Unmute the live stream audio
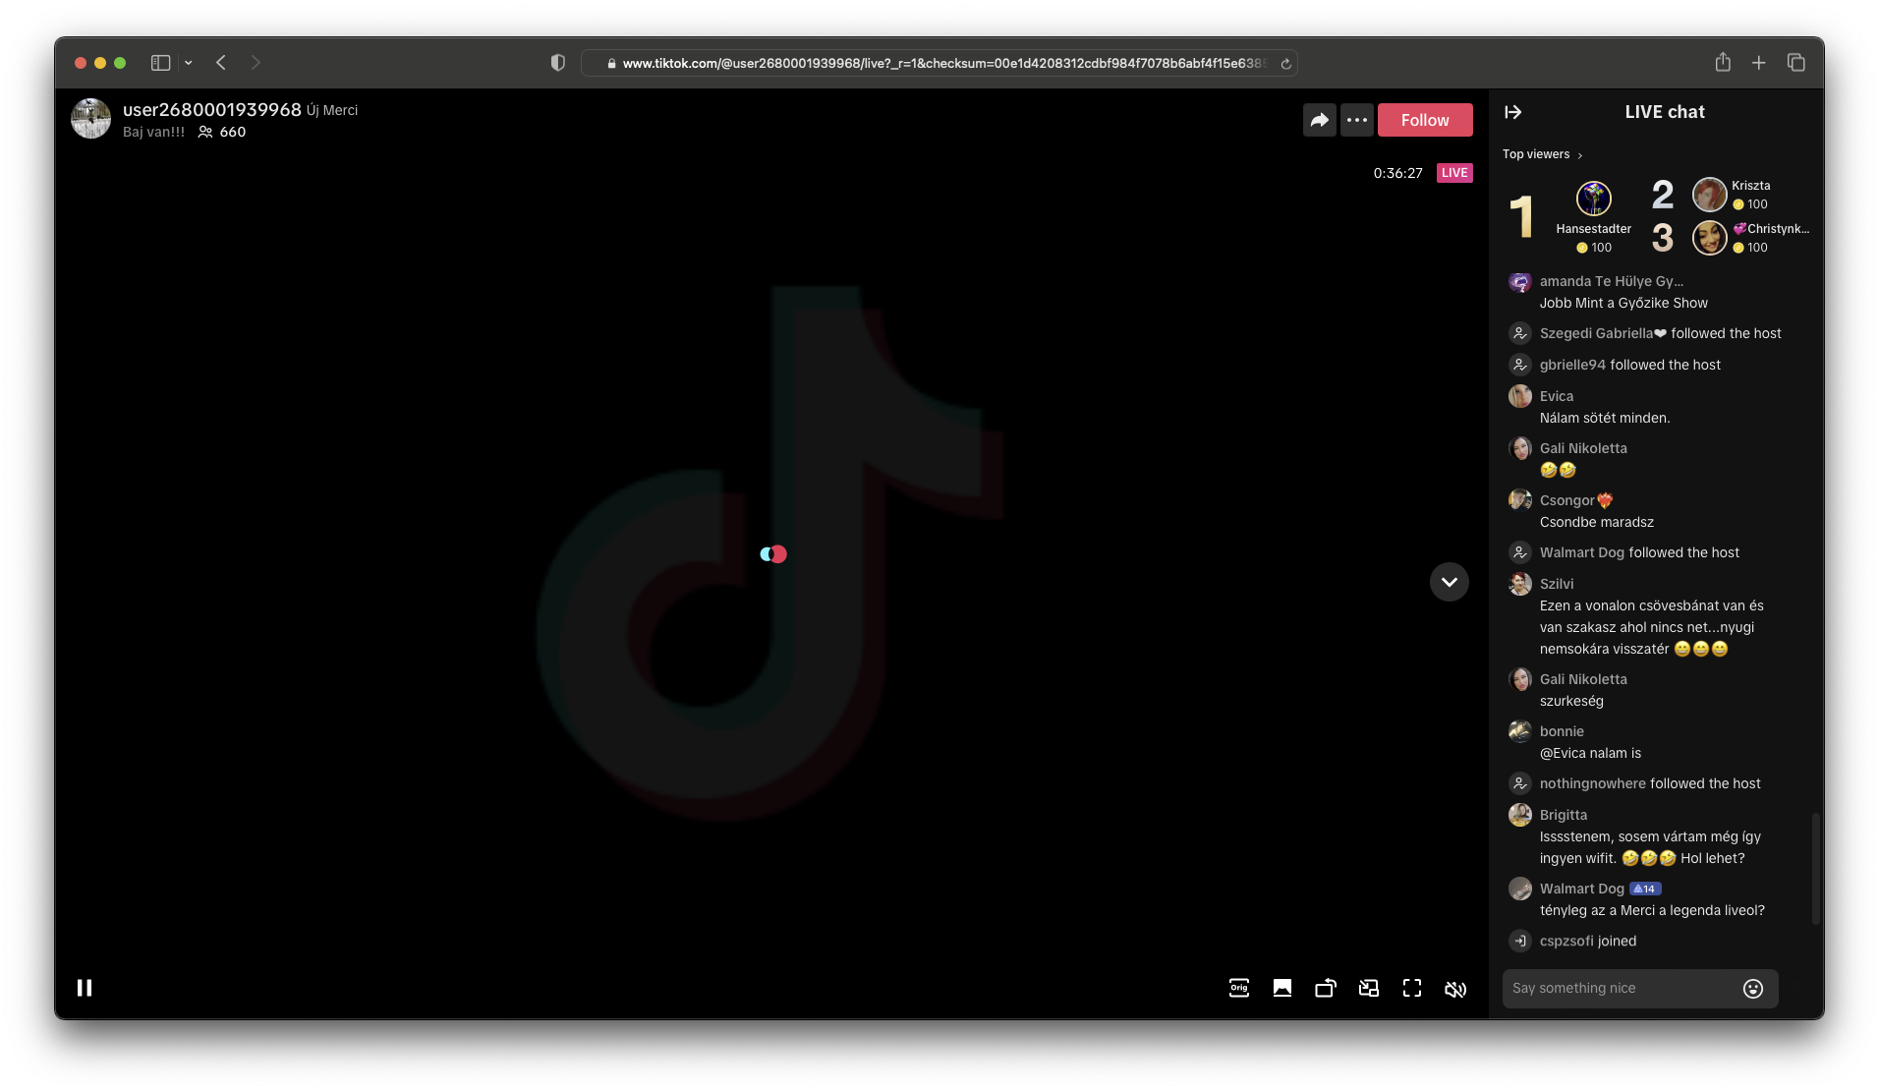This screenshot has height=1092, width=1879. [x=1455, y=989]
